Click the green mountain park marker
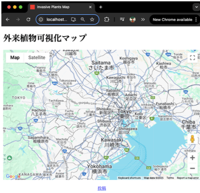Screen dimensions: 200x193 9,158
